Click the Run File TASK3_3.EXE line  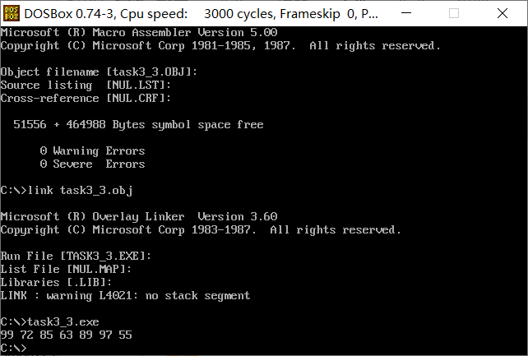tap(76, 257)
